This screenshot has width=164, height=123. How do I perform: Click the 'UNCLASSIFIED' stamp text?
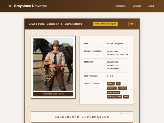point(125,114)
